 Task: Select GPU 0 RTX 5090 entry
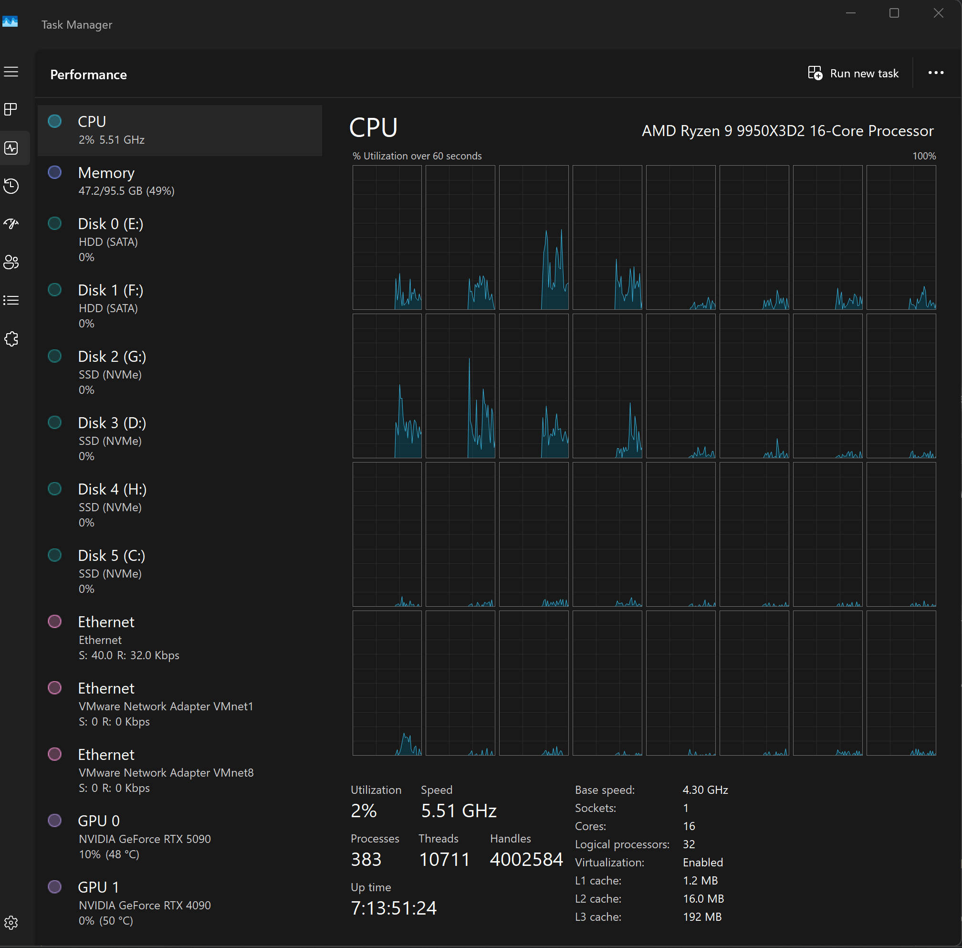[x=180, y=837]
